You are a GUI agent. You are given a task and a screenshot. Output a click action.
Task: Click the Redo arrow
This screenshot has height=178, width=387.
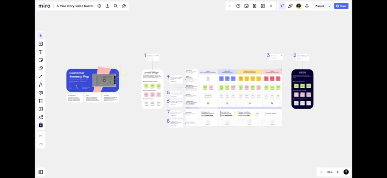(x=41, y=144)
